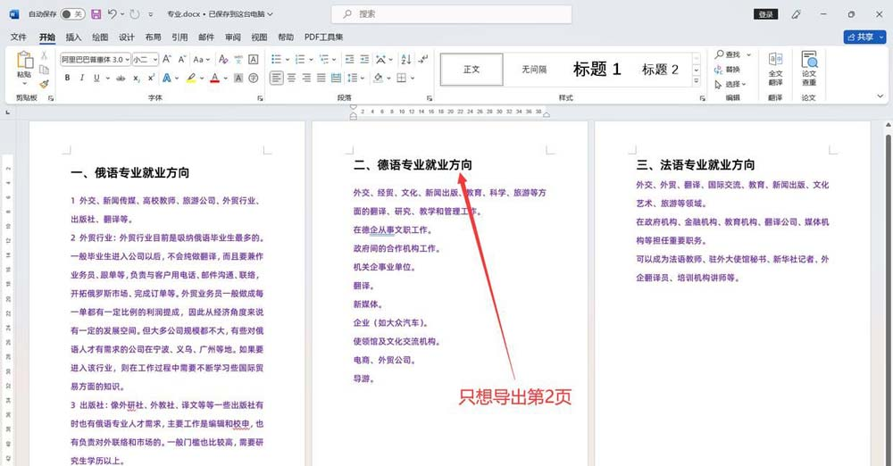Screen dimensions: 893x466
Task: Toggle the AutoSave switch
Action: [x=72, y=13]
